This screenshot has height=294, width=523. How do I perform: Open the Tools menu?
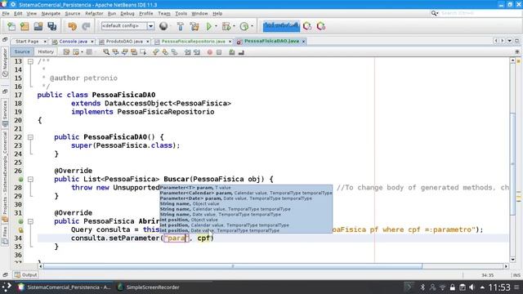(x=181, y=14)
